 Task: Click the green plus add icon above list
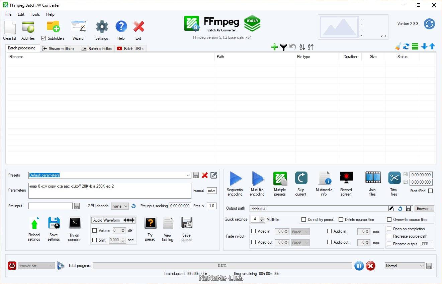point(274,47)
